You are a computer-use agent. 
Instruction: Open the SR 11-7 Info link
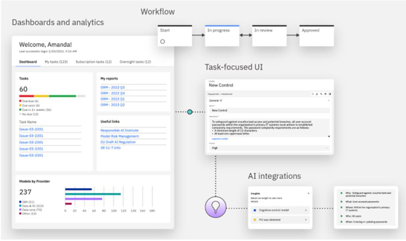pyautogui.click(x=110, y=148)
